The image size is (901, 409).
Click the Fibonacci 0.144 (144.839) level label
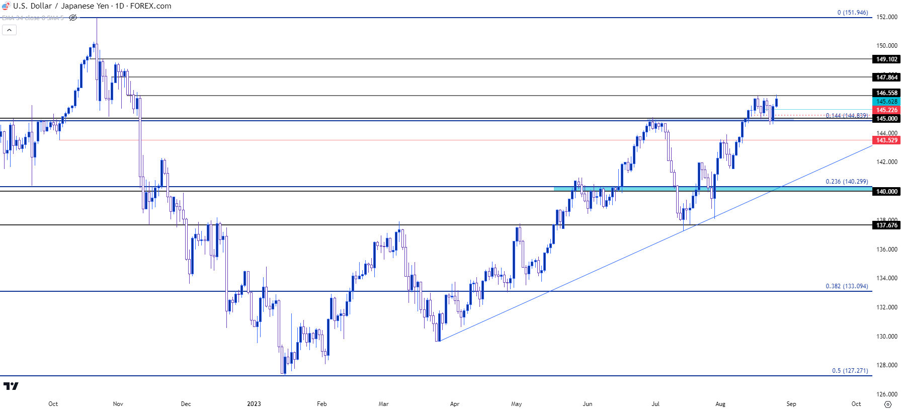click(x=847, y=116)
